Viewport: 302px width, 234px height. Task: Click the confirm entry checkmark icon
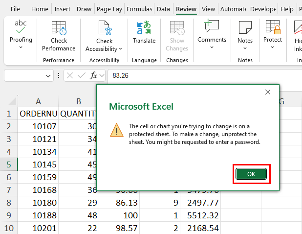click(x=82, y=75)
